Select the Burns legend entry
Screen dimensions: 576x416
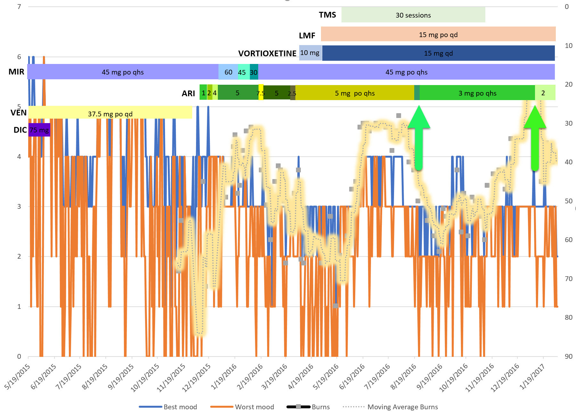pos(308,407)
